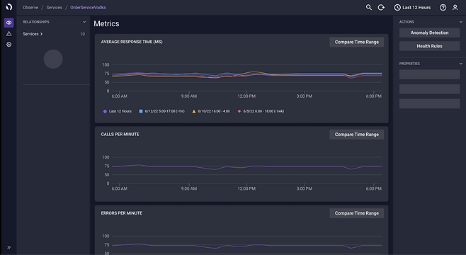Open the Last 12 Hours time picker
Image resolution: width=466 pixels, height=255 pixels.
coord(412,7)
